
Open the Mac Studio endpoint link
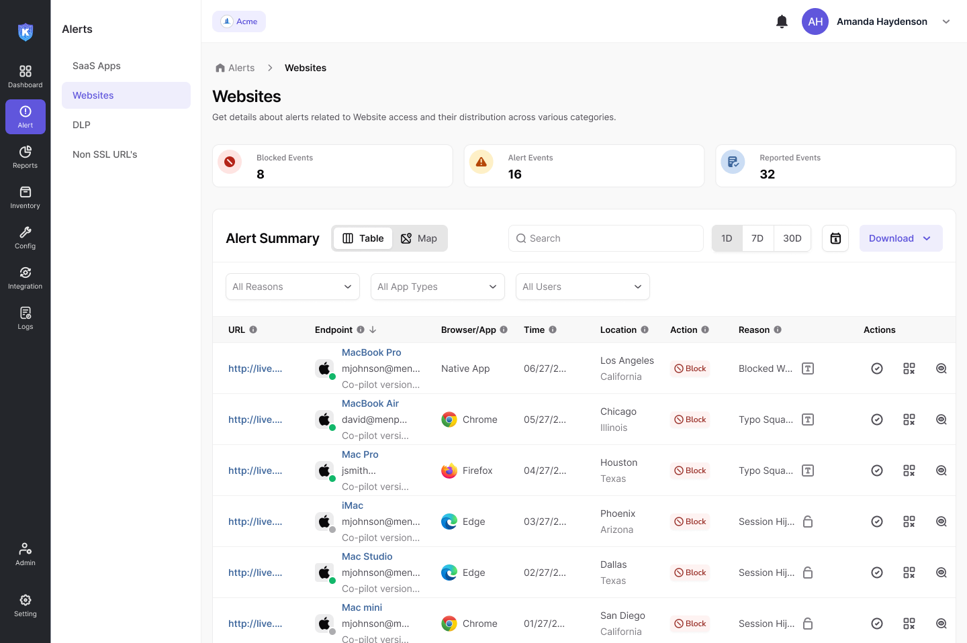[x=367, y=556]
